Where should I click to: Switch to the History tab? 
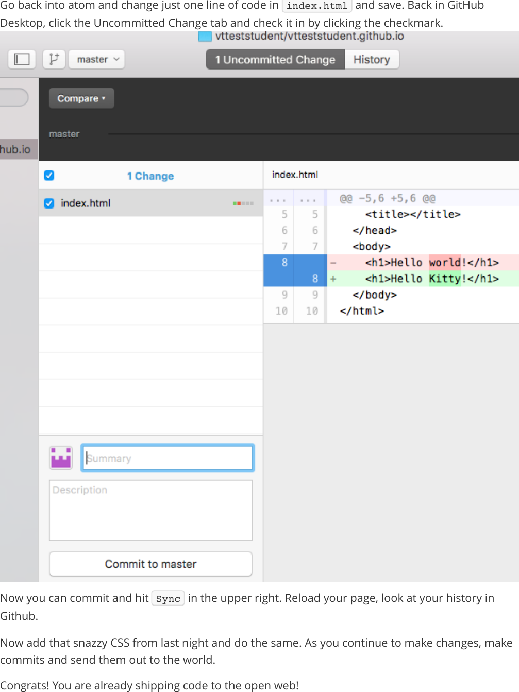click(x=372, y=59)
